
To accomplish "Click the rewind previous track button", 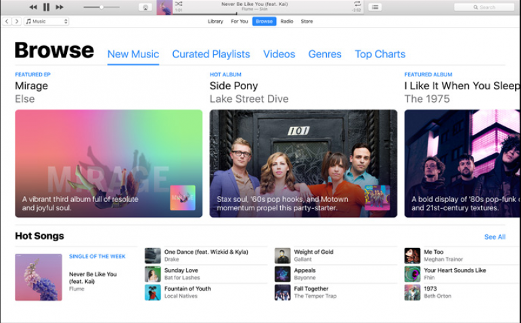I will click(x=33, y=7).
